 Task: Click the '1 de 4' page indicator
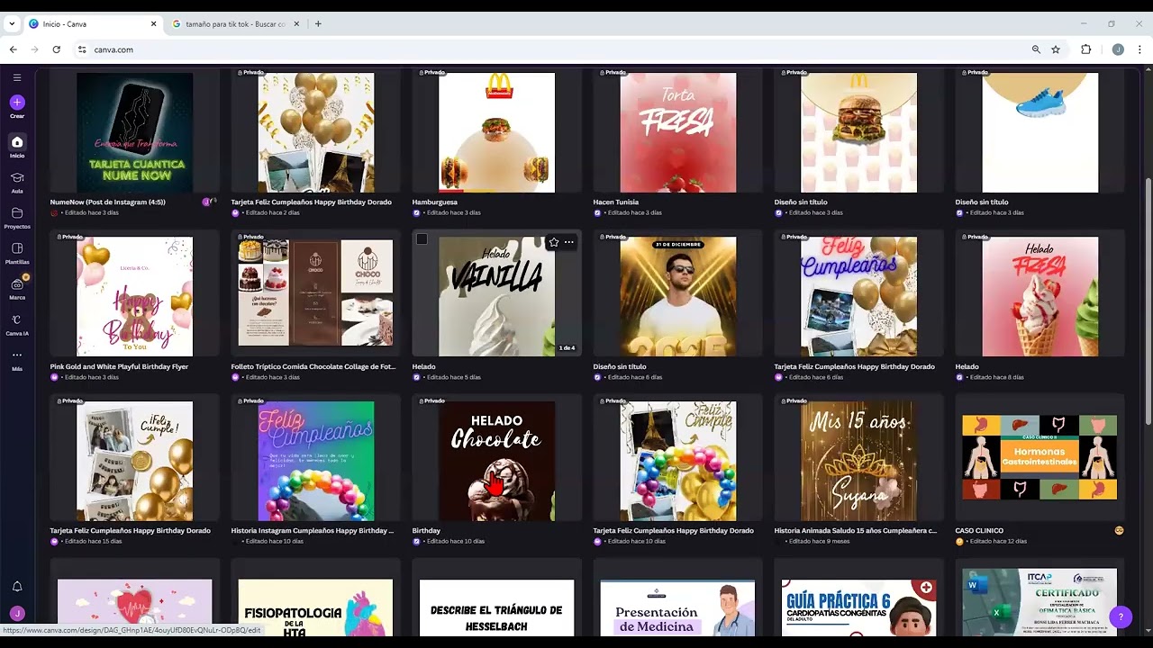click(x=567, y=347)
